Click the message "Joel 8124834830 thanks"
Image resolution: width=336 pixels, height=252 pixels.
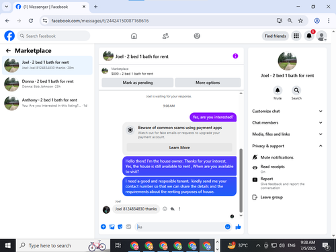(136, 209)
